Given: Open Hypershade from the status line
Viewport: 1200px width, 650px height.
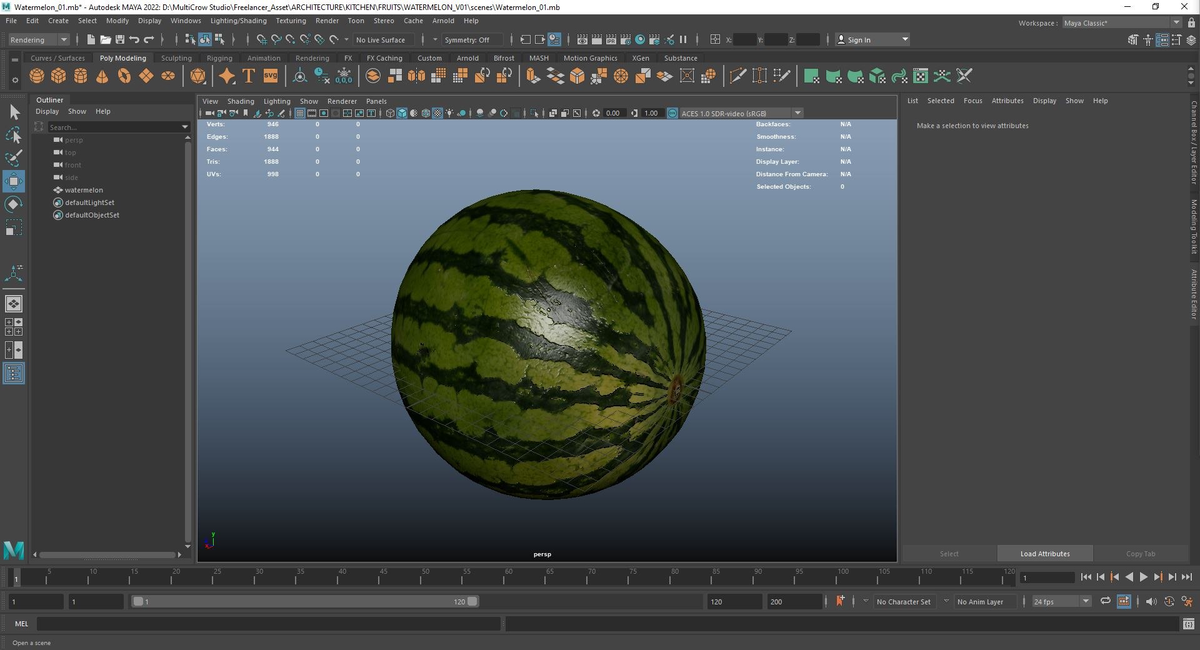Looking at the screenshot, I should click(x=640, y=39).
